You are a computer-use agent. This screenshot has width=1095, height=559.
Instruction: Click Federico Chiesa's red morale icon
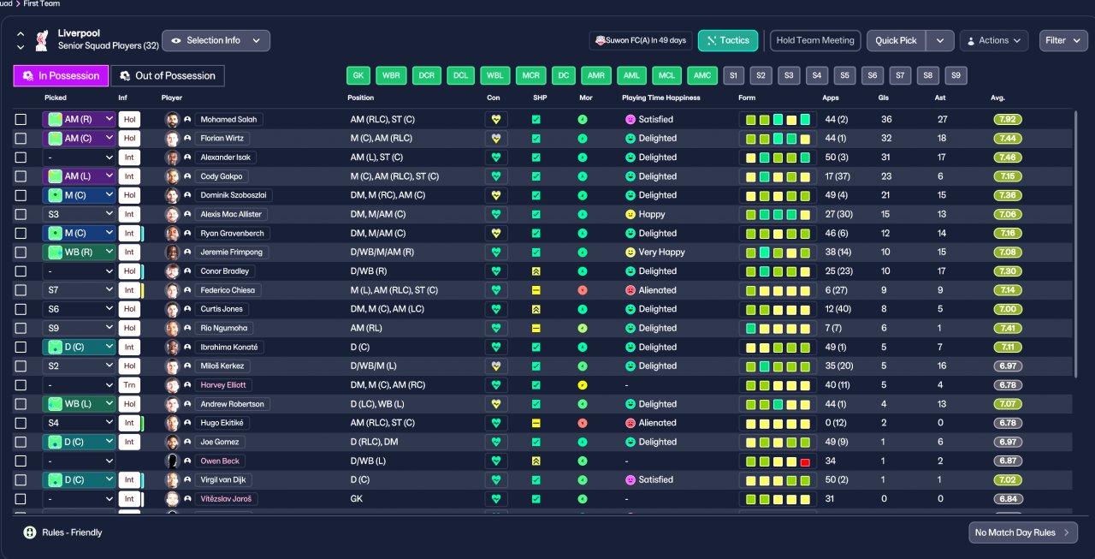(583, 290)
